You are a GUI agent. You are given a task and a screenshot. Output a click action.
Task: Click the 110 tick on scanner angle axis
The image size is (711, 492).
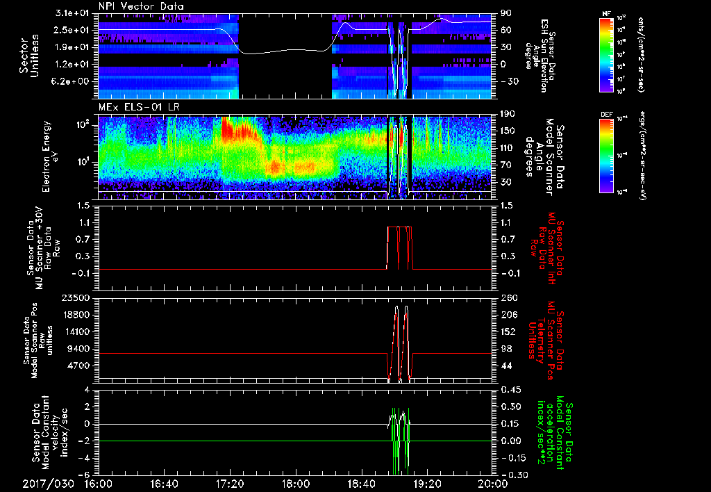tap(507, 148)
